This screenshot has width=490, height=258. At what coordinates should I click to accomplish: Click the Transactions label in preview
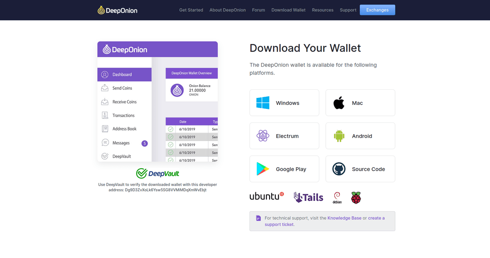click(123, 115)
